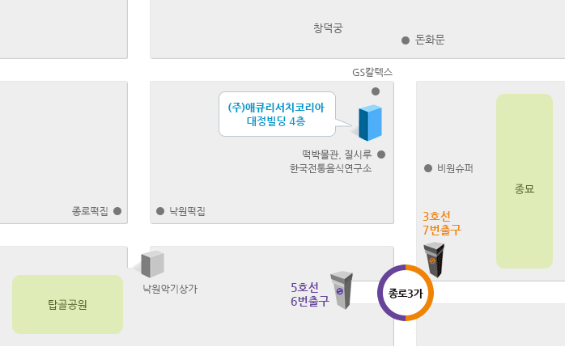The image size is (565, 347).
Task: Open the (주)애큐리서치코리아 speech bubble
Action: tap(277, 114)
